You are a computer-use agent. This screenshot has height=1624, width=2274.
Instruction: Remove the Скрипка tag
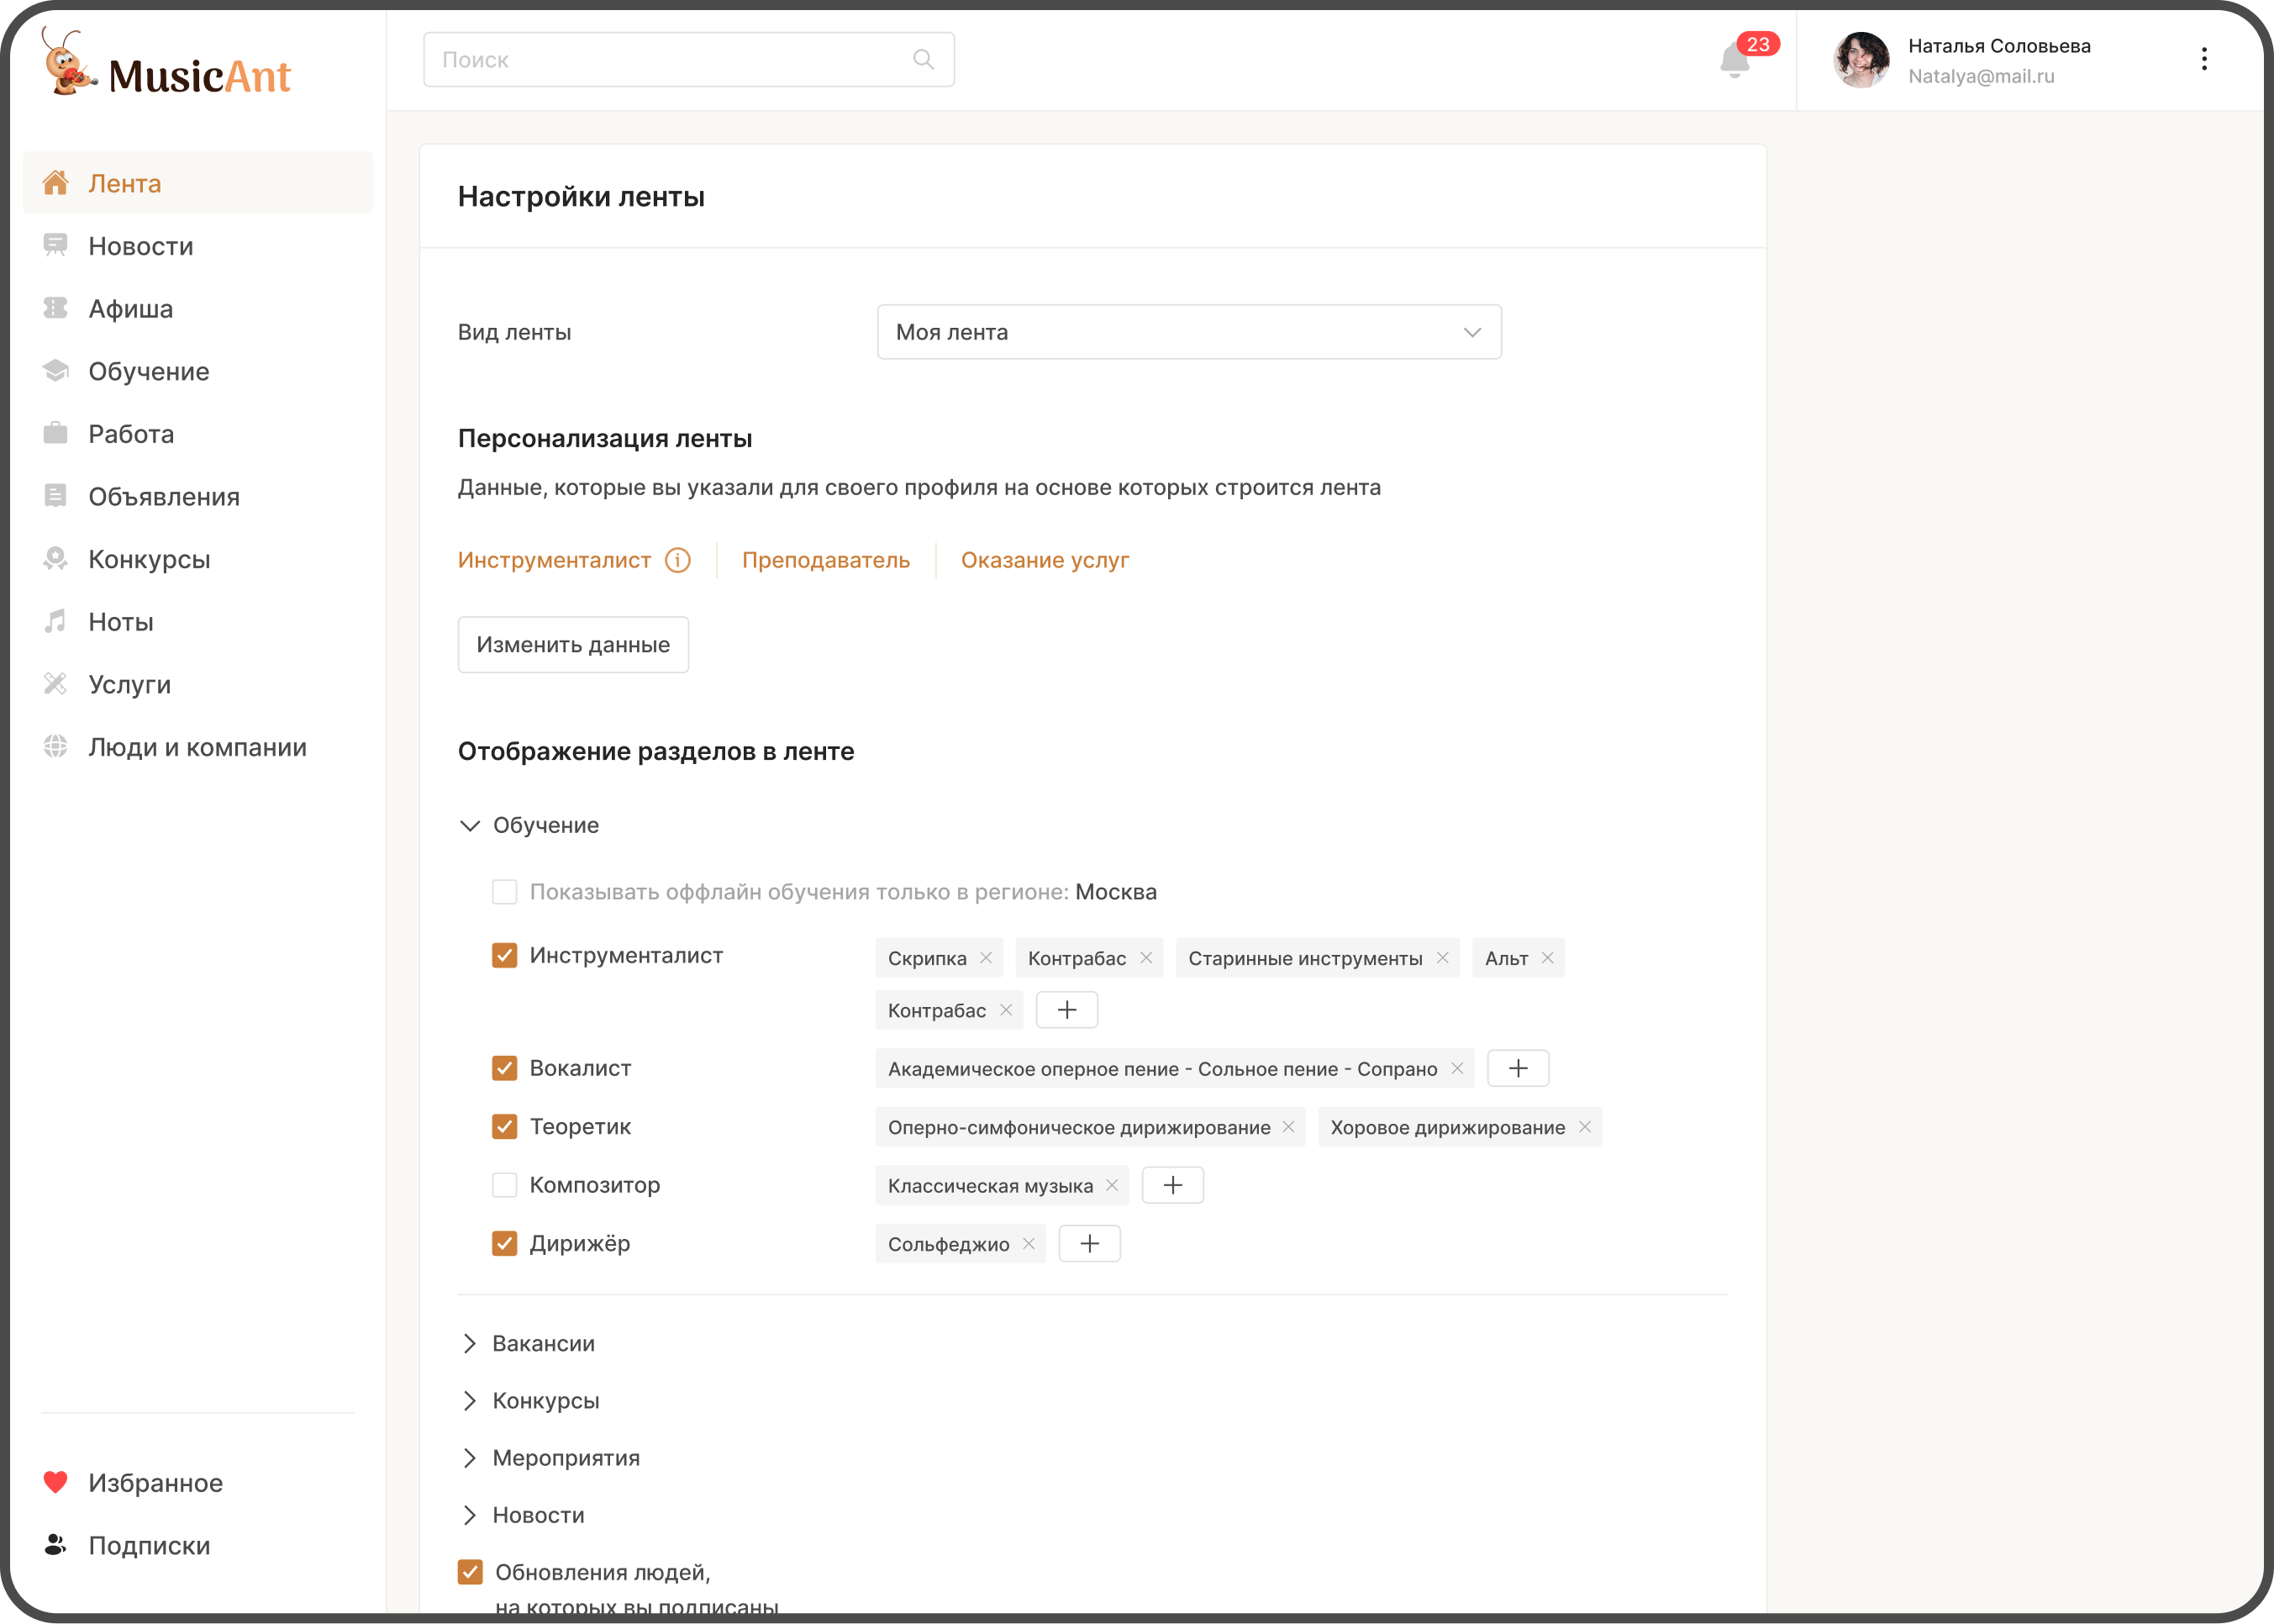986,958
